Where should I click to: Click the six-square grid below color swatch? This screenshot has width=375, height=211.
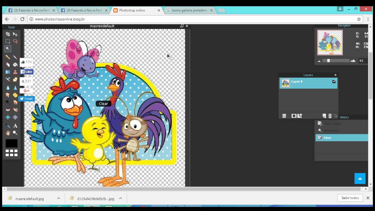click(11, 153)
